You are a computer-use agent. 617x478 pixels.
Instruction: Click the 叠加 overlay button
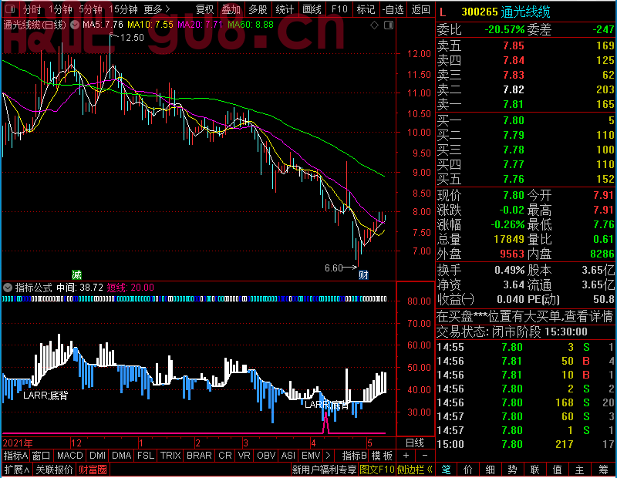[231, 9]
